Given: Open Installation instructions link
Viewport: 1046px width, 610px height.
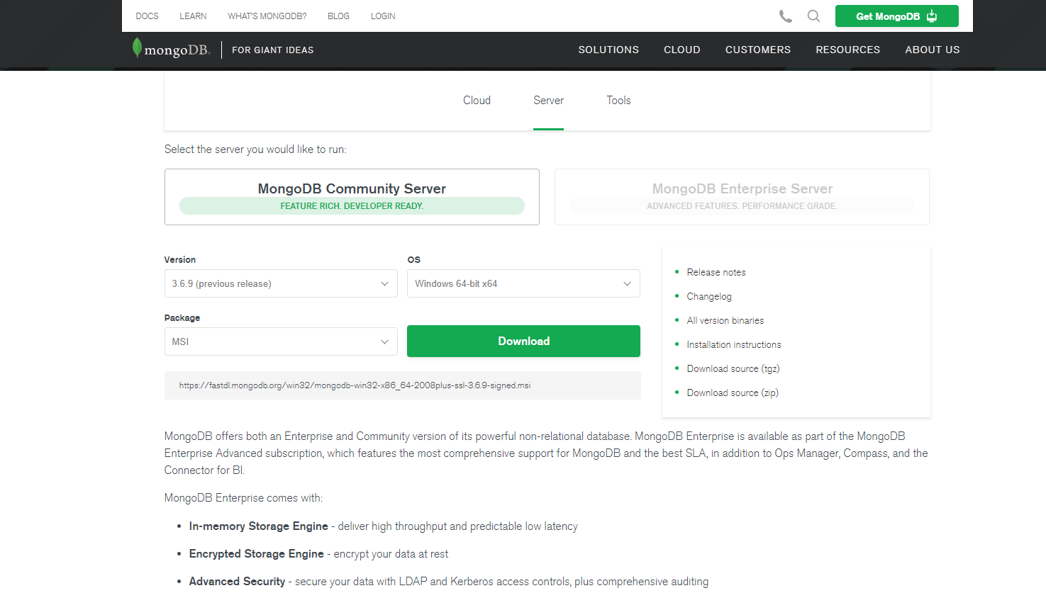Looking at the screenshot, I should click(x=734, y=344).
